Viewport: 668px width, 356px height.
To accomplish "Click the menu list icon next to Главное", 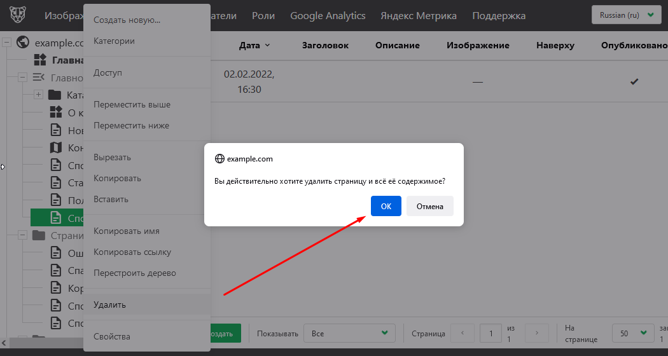I will click(39, 78).
